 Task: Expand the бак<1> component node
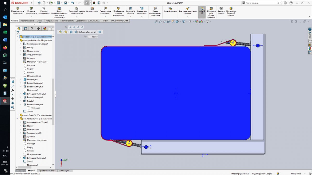17,37
